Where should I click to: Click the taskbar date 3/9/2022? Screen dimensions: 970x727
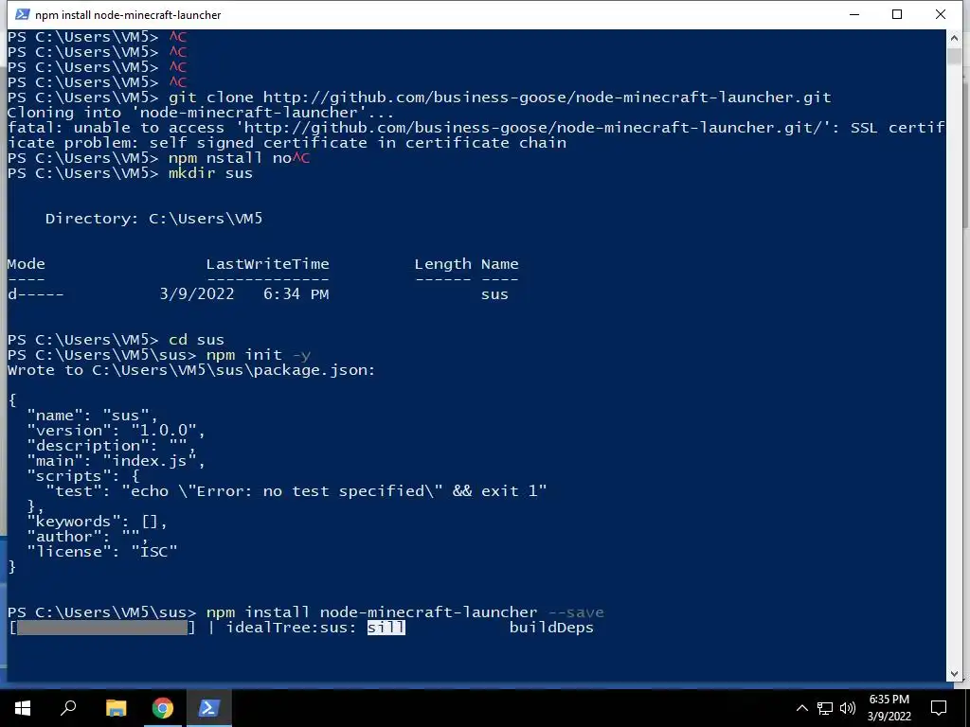[889, 717]
